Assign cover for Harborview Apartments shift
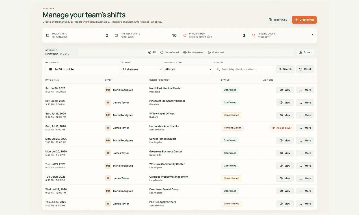The image size is (359, 215). pos(282,128)
